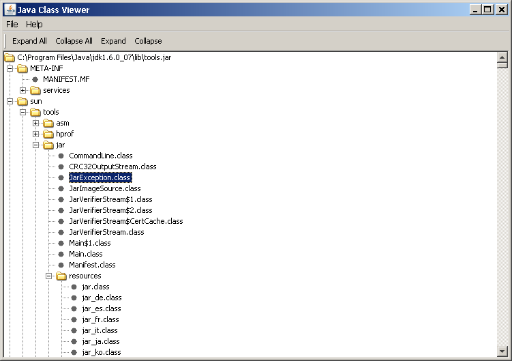Select JarVerifierStream$2.class entry
The width and height of the screenshot is (512, 361).
pyautogui.click(x=110, y=210)
